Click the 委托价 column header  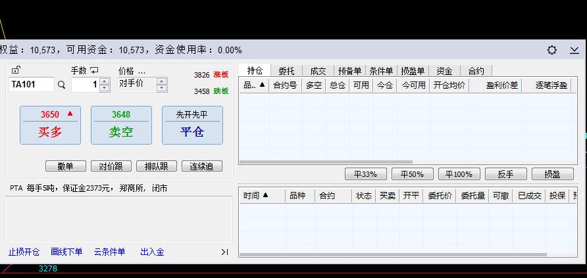tap(440, 196)
